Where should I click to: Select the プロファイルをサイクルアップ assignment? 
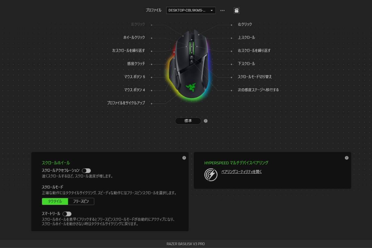coord(126,103)
